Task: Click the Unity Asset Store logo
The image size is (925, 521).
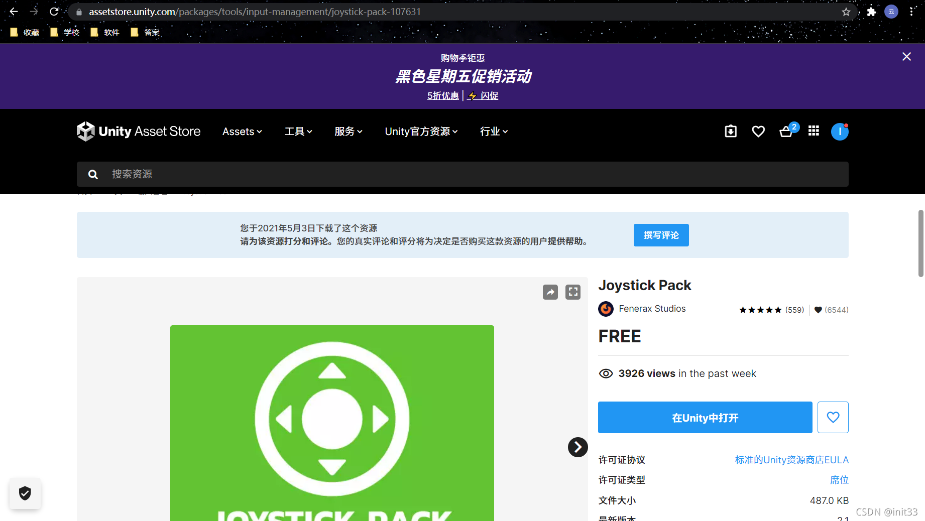Action: pos(139,132)
